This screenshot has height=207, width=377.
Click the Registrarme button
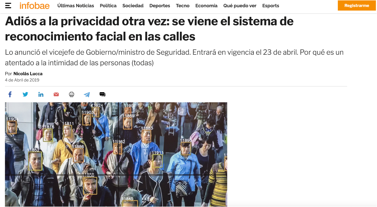pos(357,6)
